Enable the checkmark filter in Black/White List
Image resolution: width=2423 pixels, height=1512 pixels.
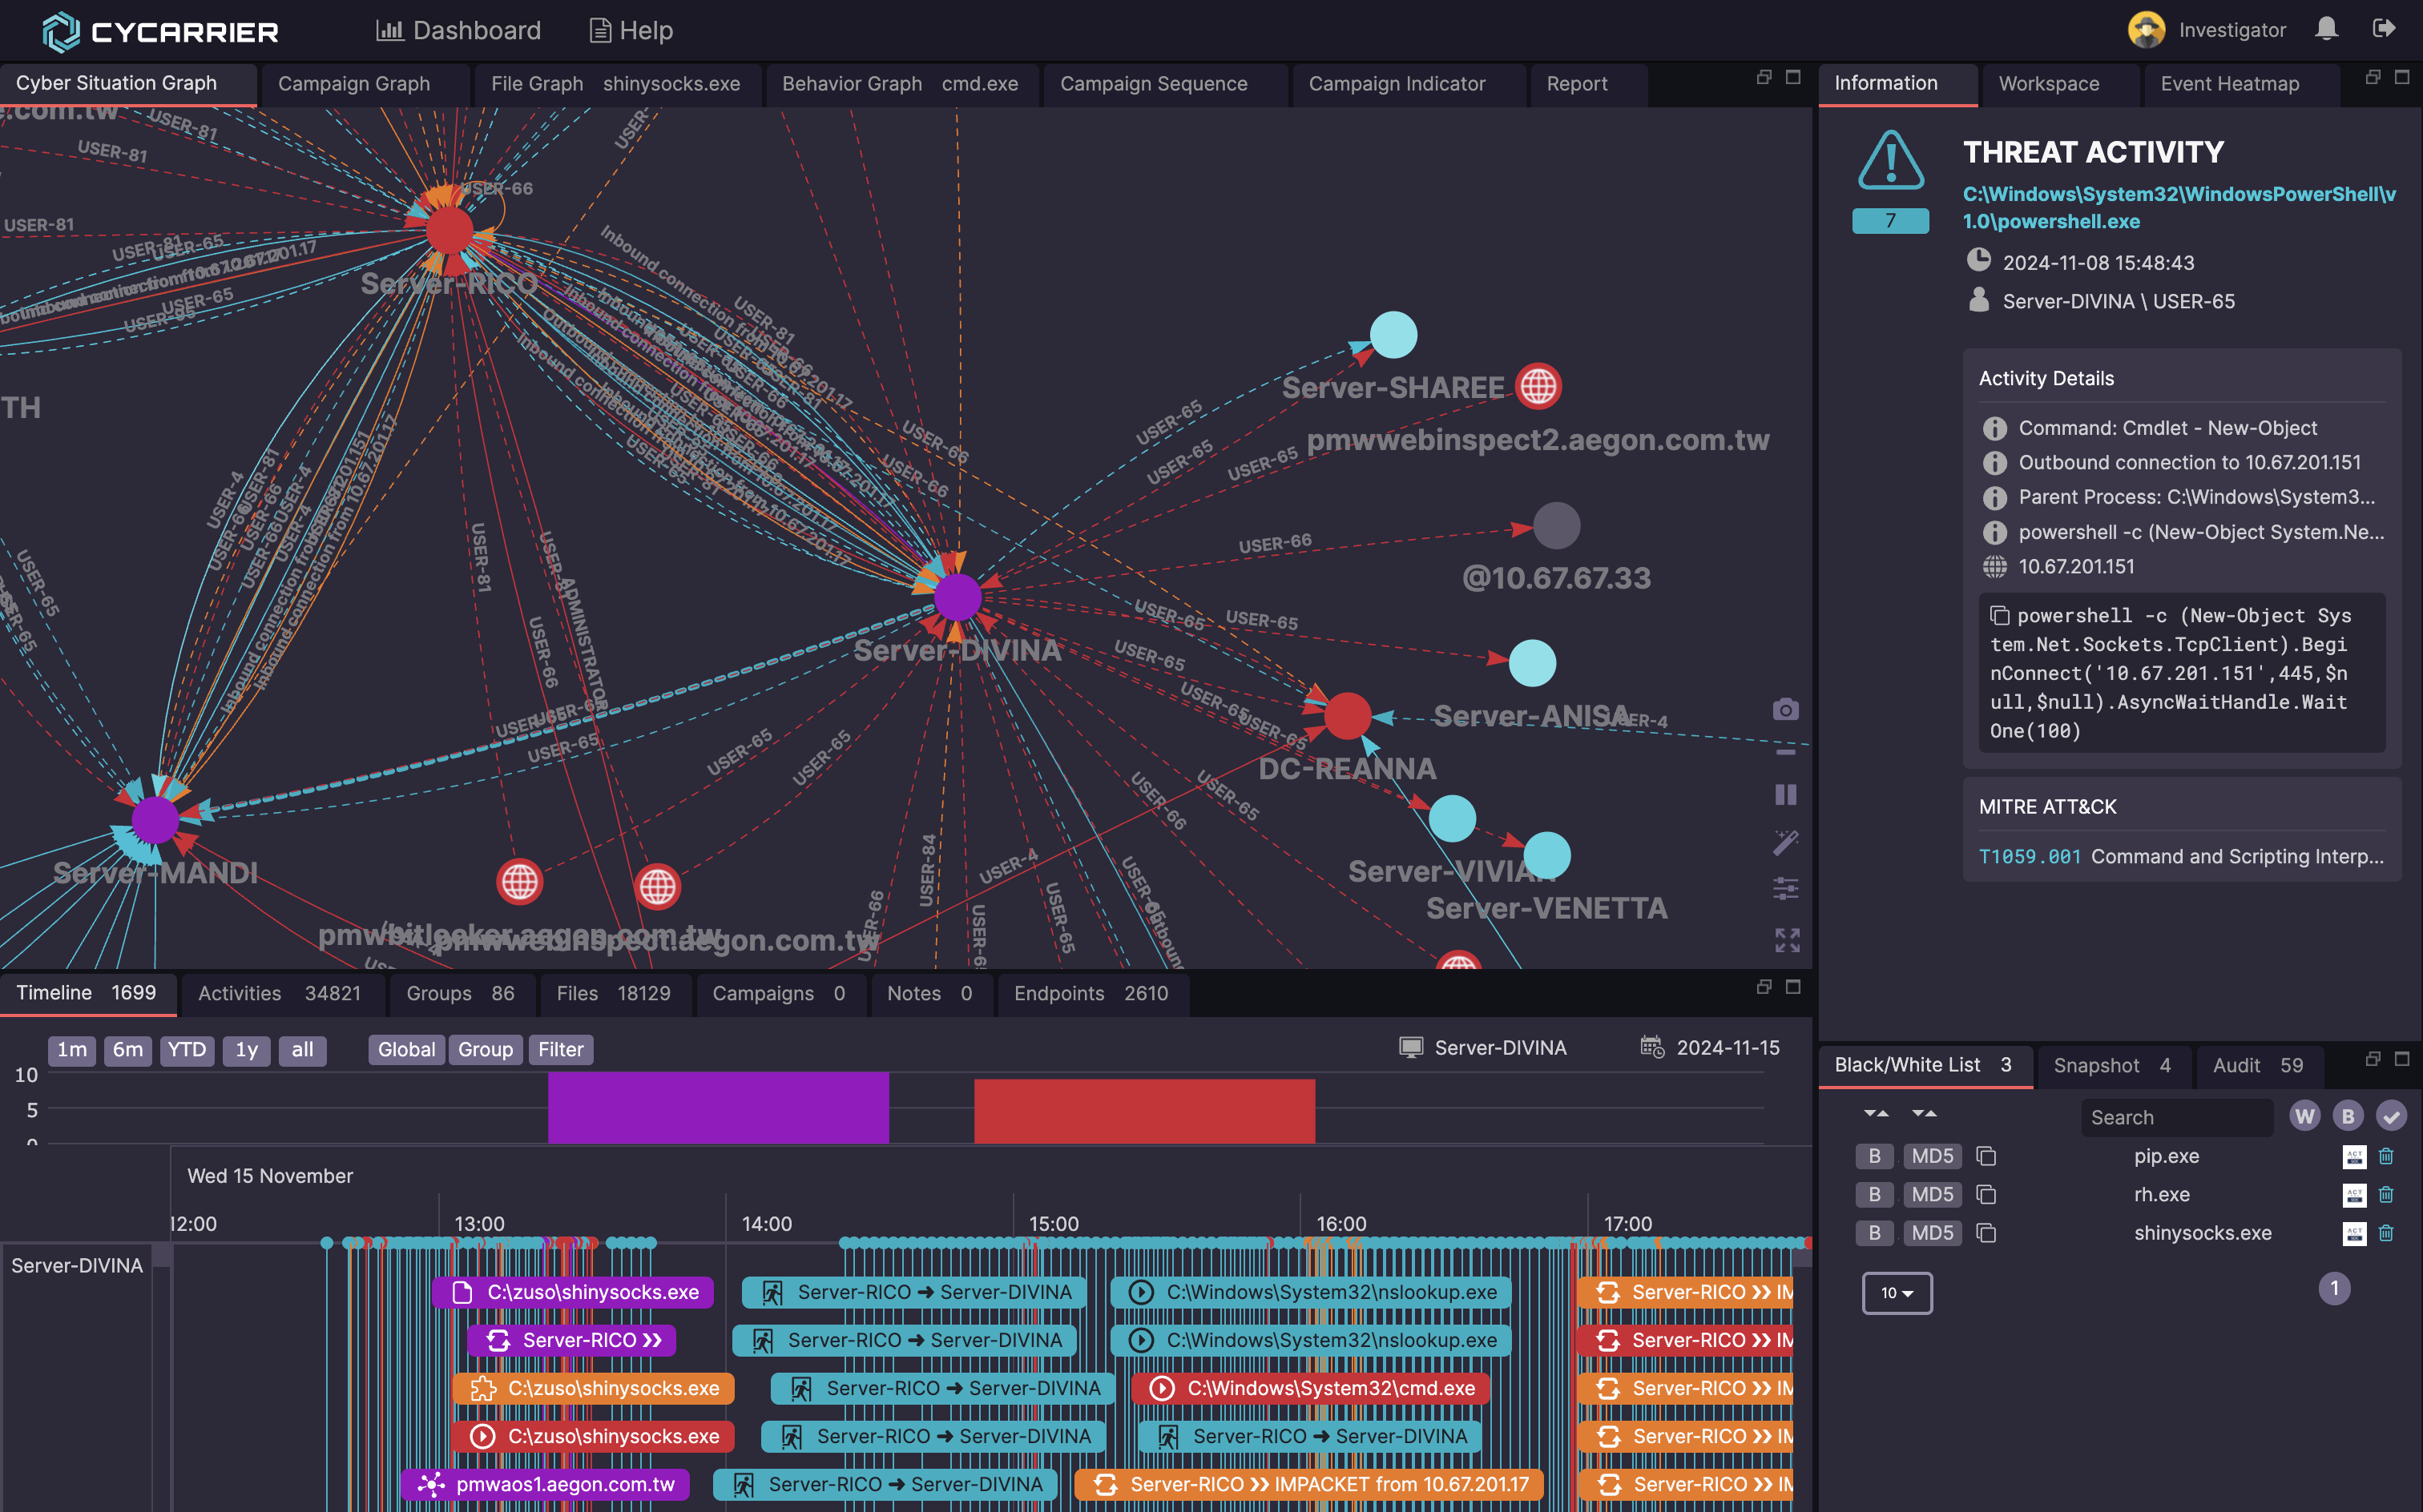click(2391, 1117)
